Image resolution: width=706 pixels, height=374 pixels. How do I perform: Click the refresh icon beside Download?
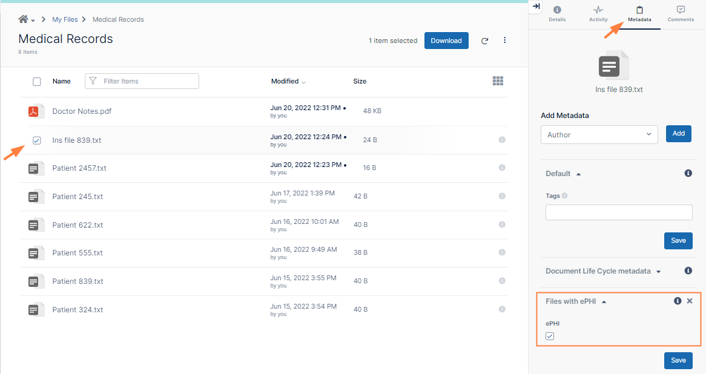484,41
